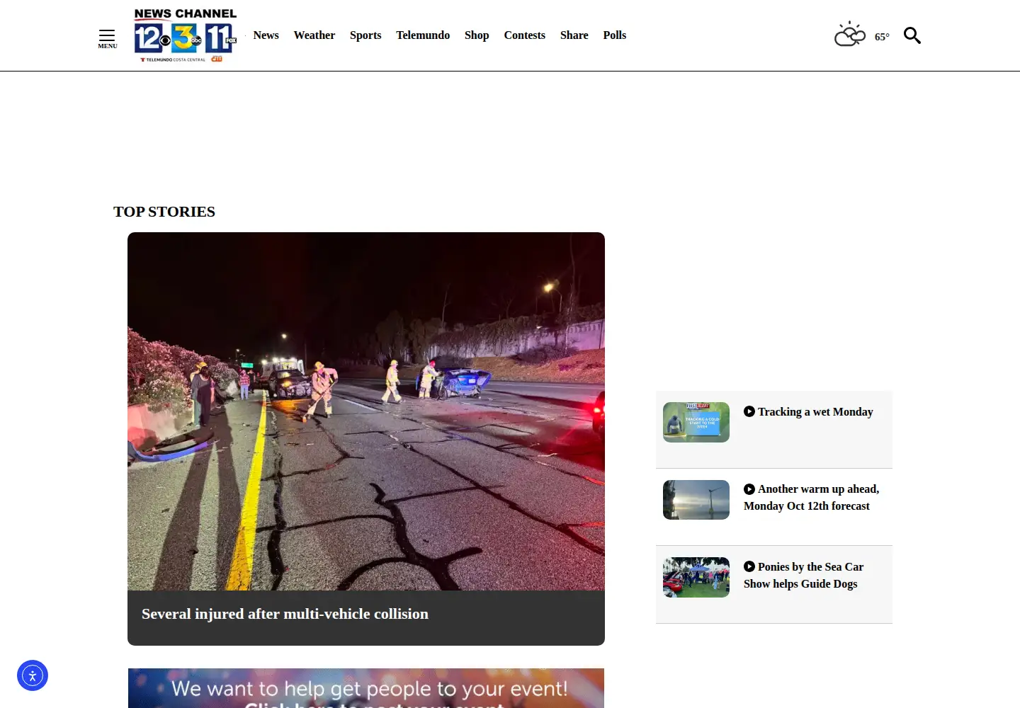
Task: Go to the Telemundo section
Action: [423, 35]
